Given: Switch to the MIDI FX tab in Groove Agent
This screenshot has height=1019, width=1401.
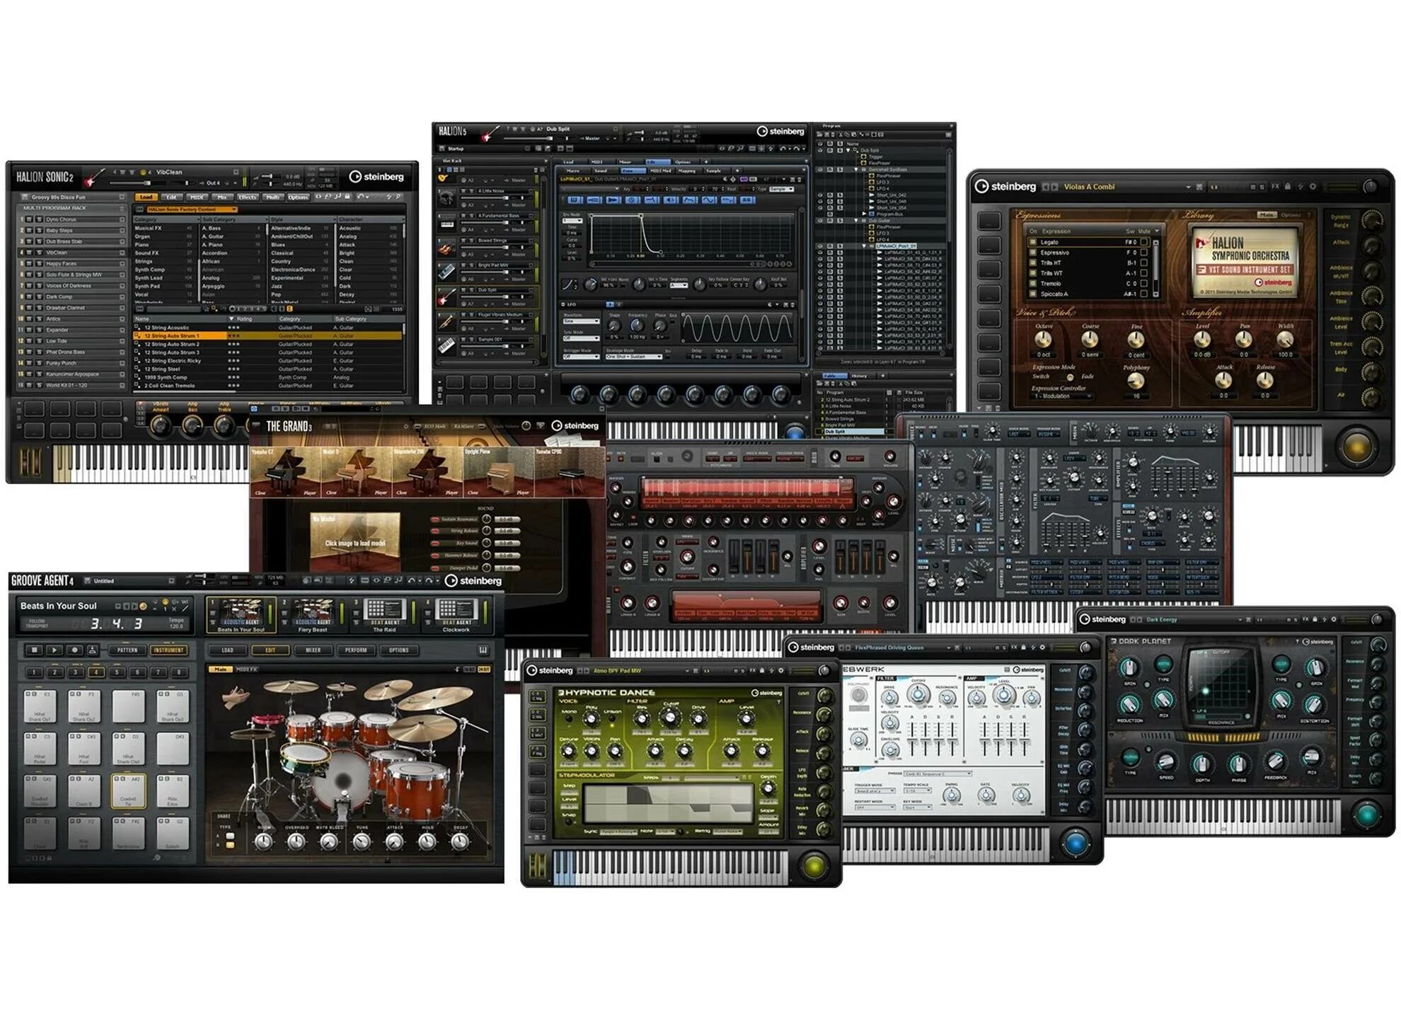Looking at the screenshot, I should (x=247, y=669).
